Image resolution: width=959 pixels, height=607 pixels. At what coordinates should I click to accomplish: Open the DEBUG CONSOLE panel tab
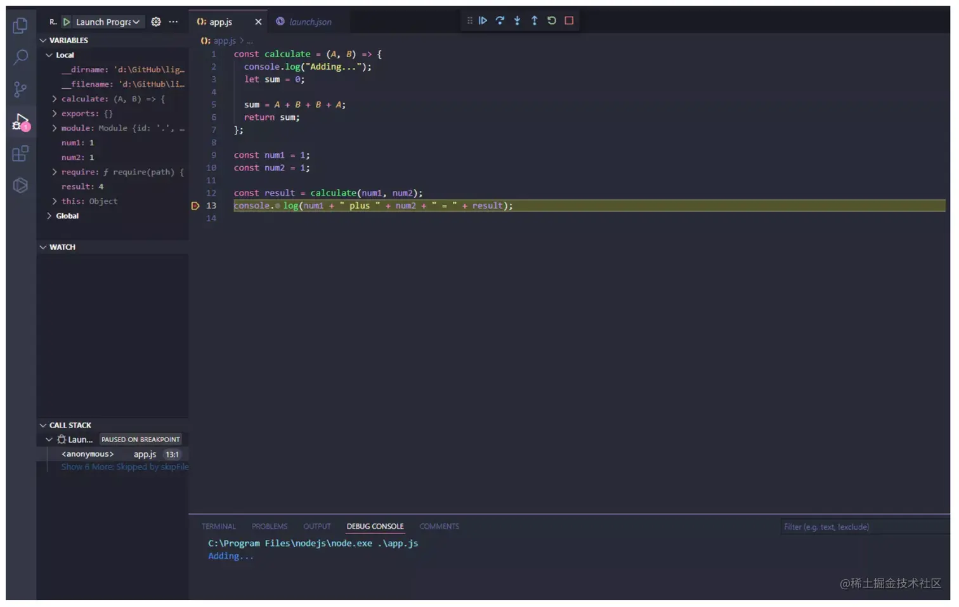(x=375, y=526)
